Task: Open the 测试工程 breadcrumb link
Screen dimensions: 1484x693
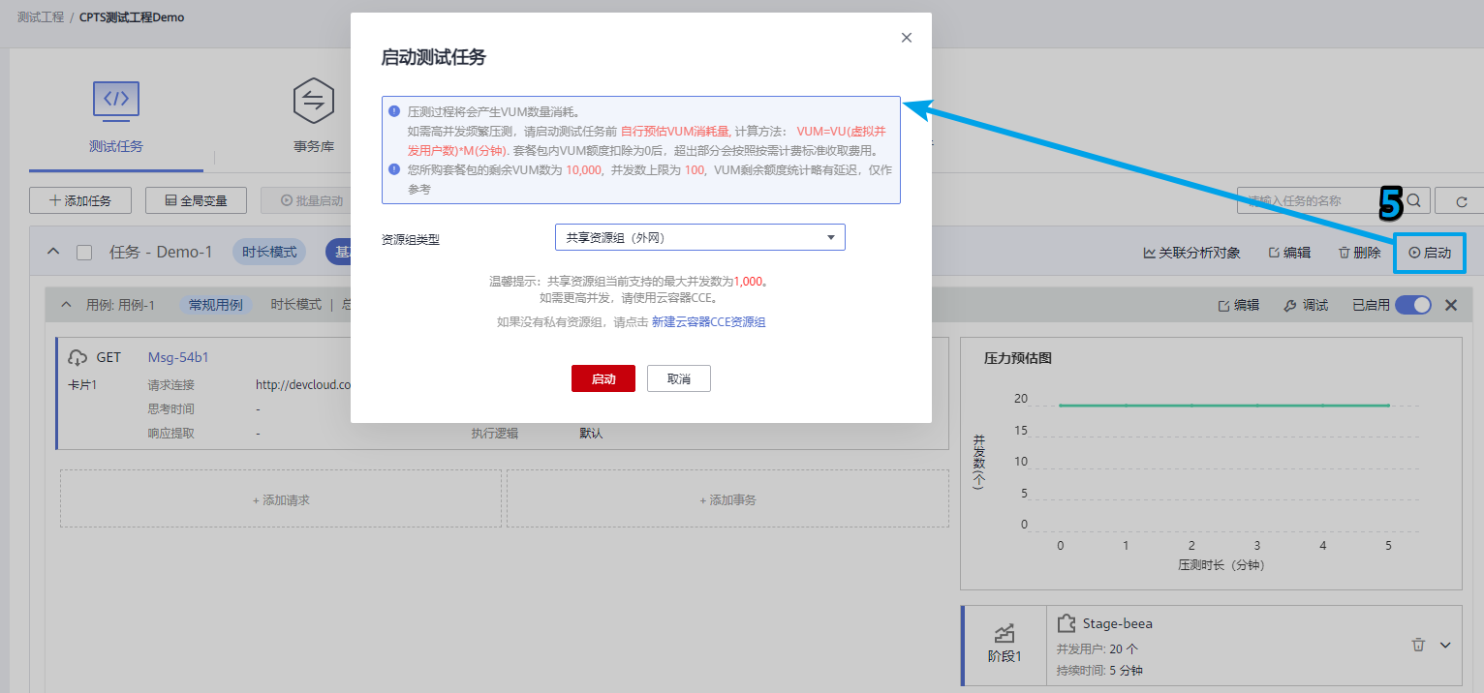Action: pyautogui.click(x=41, y=17)
